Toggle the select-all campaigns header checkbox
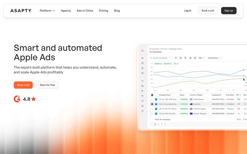 pyautogui.click(x=152, y=95)
